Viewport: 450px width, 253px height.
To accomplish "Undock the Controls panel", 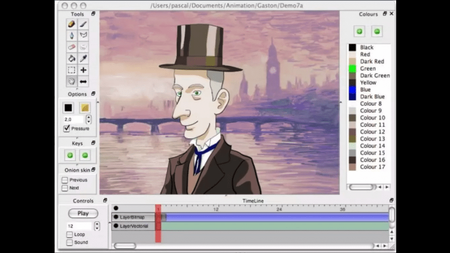I will click(x=105, y=200).
